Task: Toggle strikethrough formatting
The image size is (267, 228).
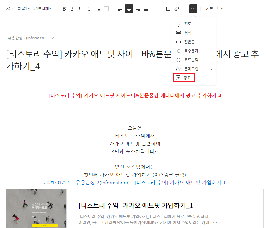Action: coord(89,9)
